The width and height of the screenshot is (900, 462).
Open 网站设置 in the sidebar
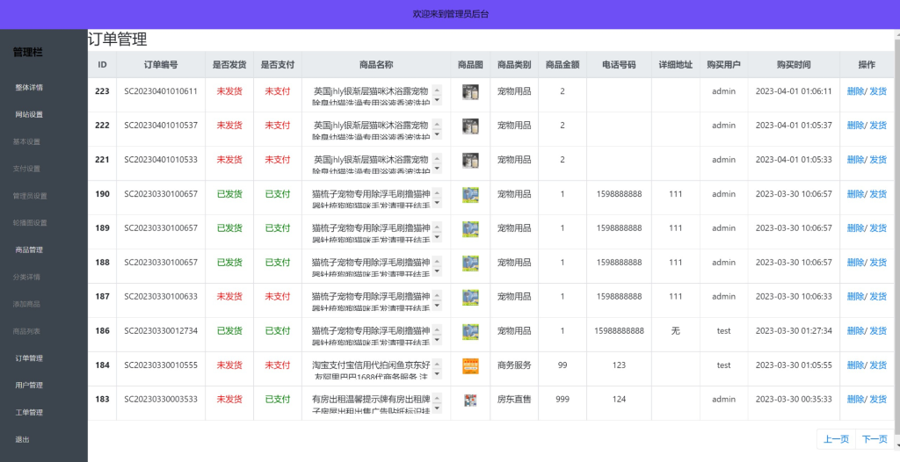pos(29,114)
